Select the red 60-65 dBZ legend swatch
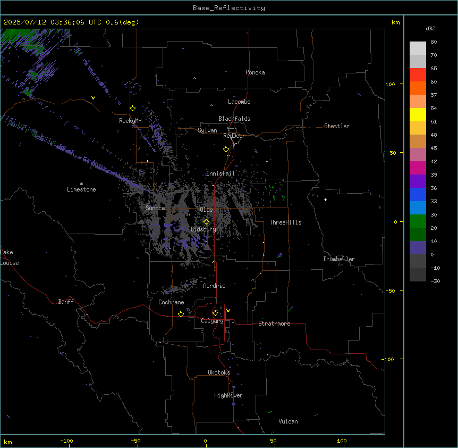The width and height of the screenshot is (458, 448). pos(418,75)
